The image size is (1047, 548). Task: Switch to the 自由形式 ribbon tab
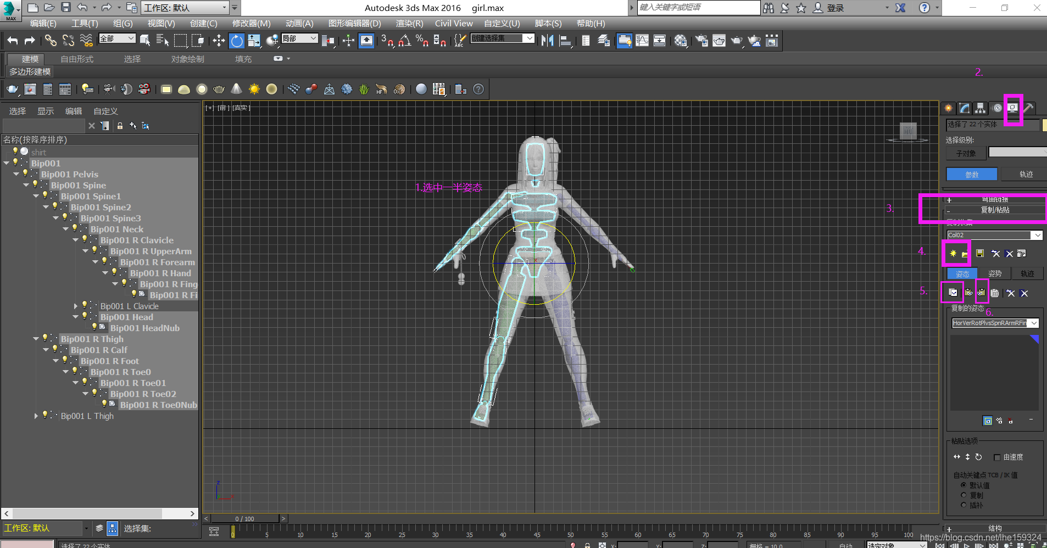(77, 59)
